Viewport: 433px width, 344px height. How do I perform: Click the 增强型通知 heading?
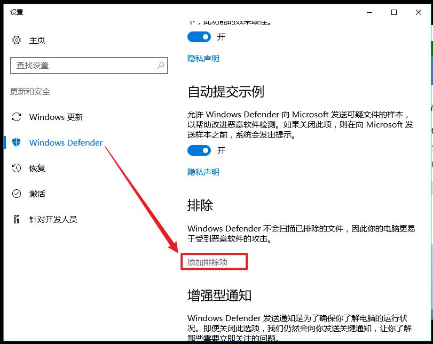219,295
